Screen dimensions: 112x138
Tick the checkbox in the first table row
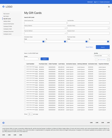pos(25,67)
